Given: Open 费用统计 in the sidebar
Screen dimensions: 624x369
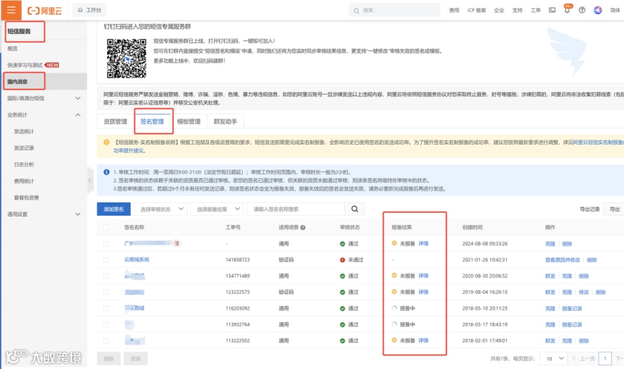Looking at the screenshot, I should point(24,181).
